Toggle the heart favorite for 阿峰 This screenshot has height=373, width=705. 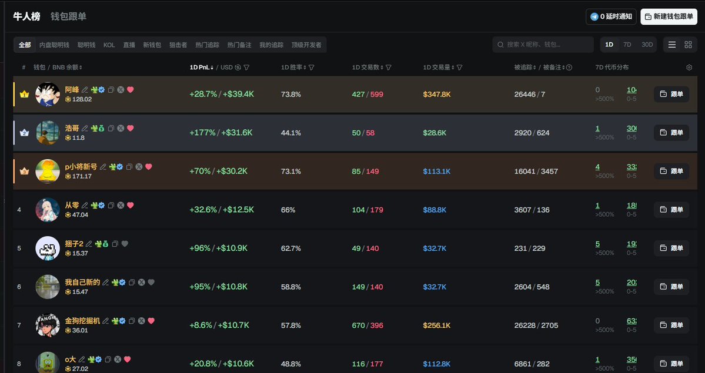coord(131,89)
